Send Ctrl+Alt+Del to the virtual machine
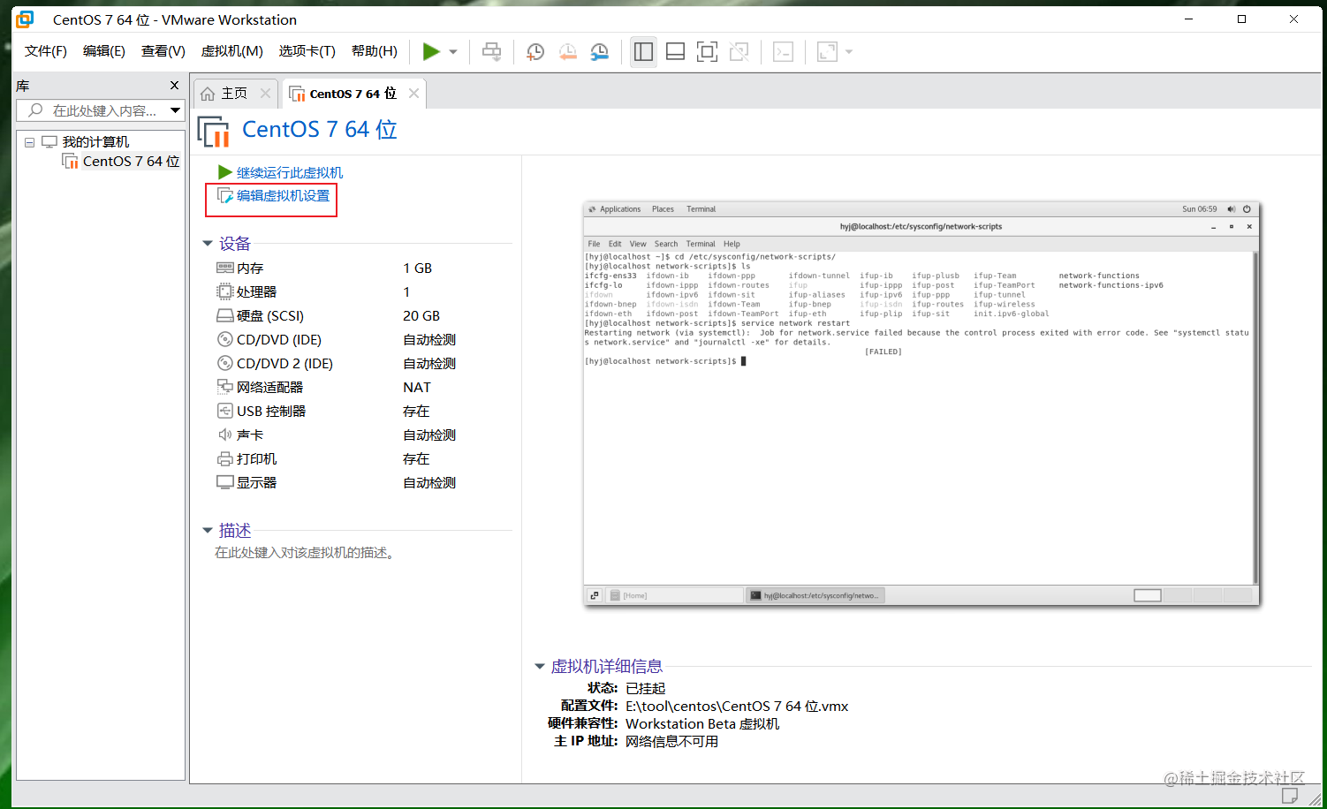Screen dimensions: 1327x809 492,51
